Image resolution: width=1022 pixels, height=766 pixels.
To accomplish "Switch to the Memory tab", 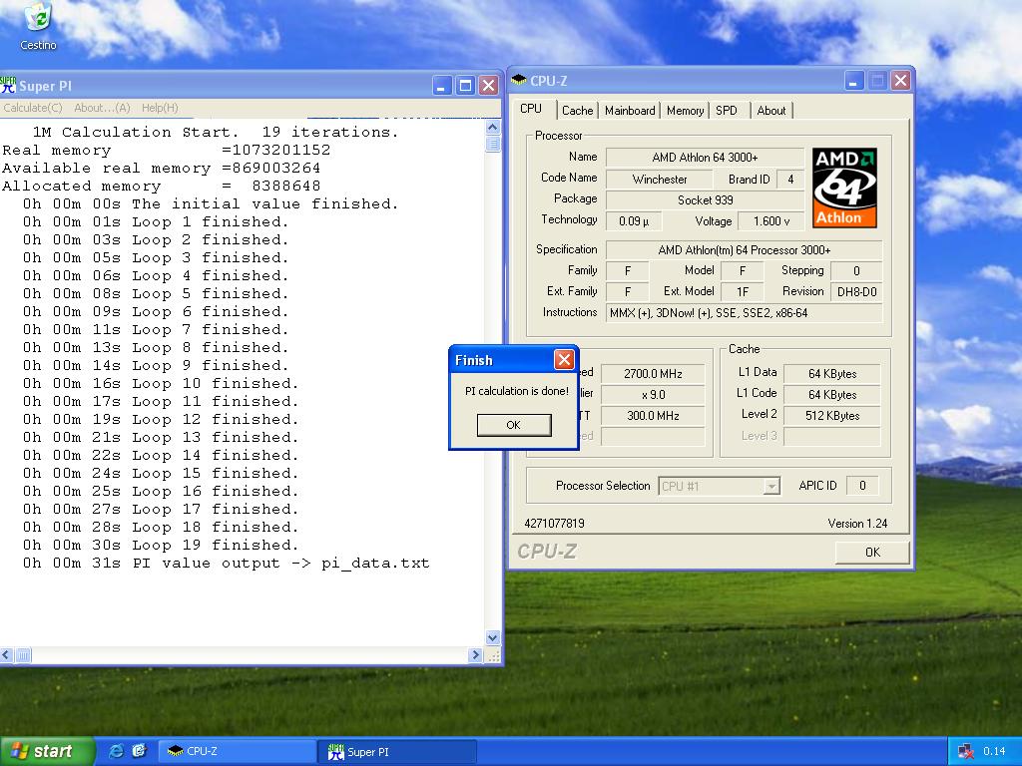I will point(685,110).
